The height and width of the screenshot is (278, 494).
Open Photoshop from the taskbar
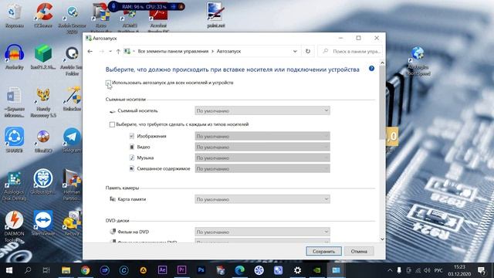coord(201,270)
